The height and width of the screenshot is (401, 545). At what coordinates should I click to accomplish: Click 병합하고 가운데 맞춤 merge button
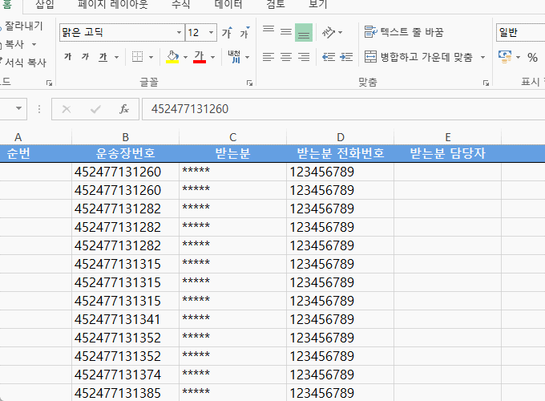(x=419, y=57)
